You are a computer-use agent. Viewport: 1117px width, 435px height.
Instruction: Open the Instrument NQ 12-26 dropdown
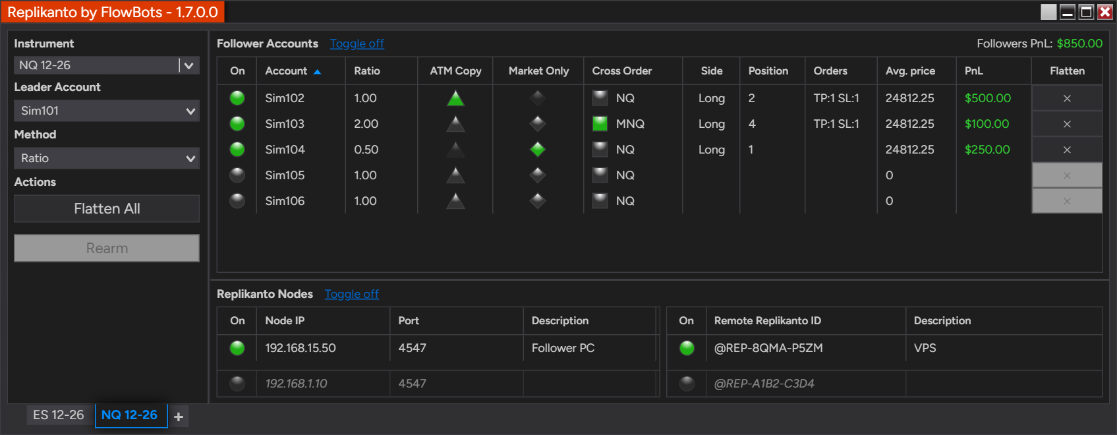click(x=107, y=65)
